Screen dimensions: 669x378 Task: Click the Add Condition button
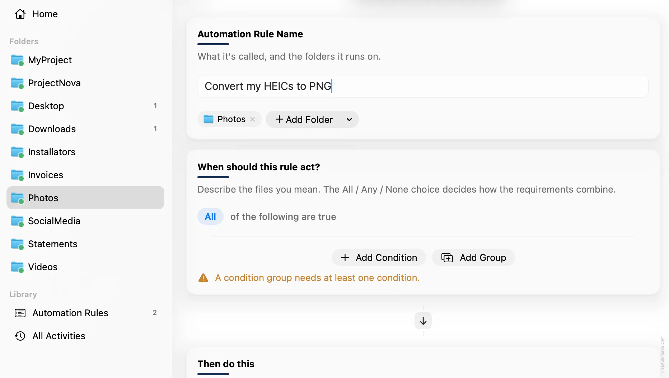point(379,258)
